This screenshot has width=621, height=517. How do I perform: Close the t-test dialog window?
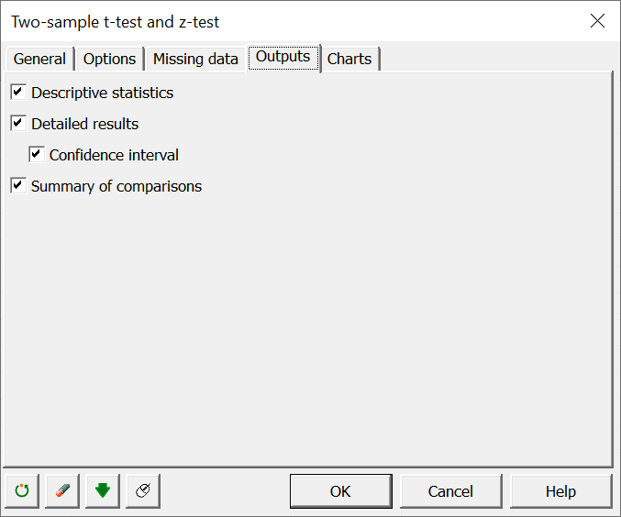coord(597,21)
